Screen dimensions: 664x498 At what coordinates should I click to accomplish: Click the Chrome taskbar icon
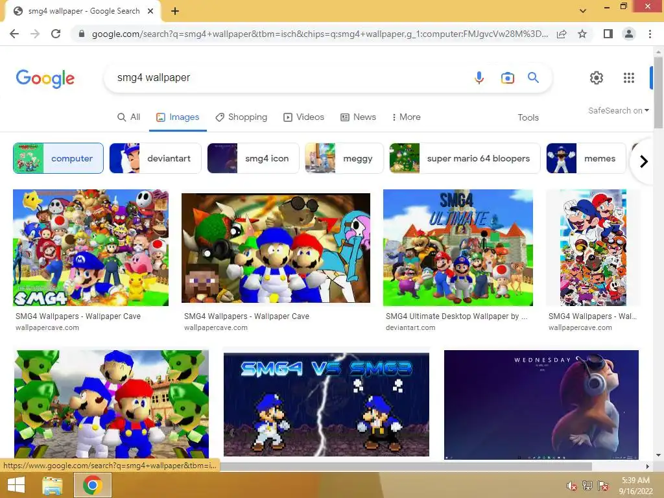(93, 485)
